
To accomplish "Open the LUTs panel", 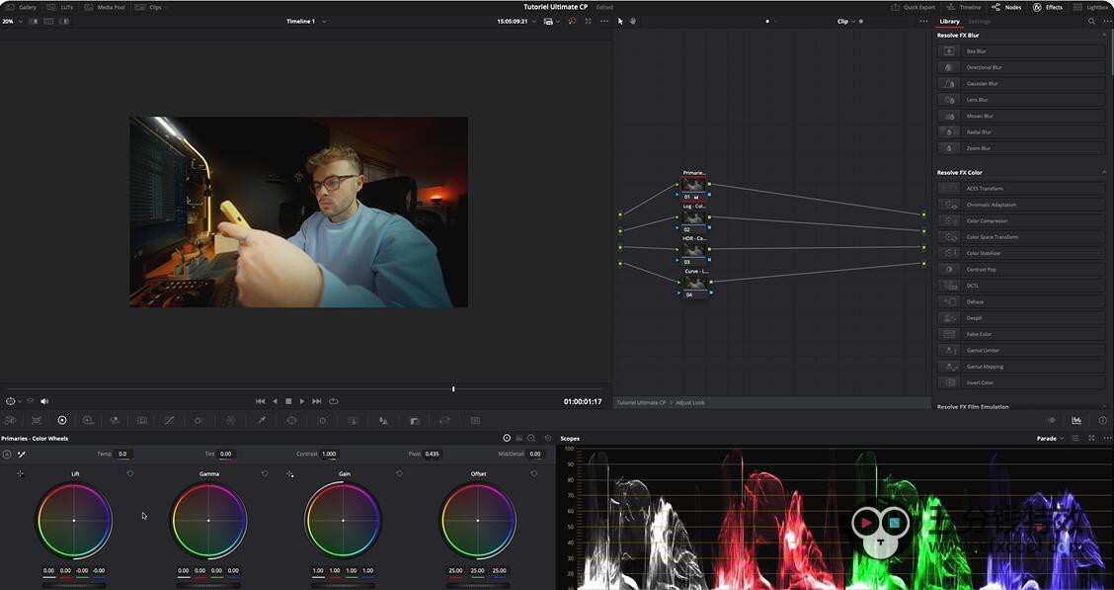I will tap(60, 7).
